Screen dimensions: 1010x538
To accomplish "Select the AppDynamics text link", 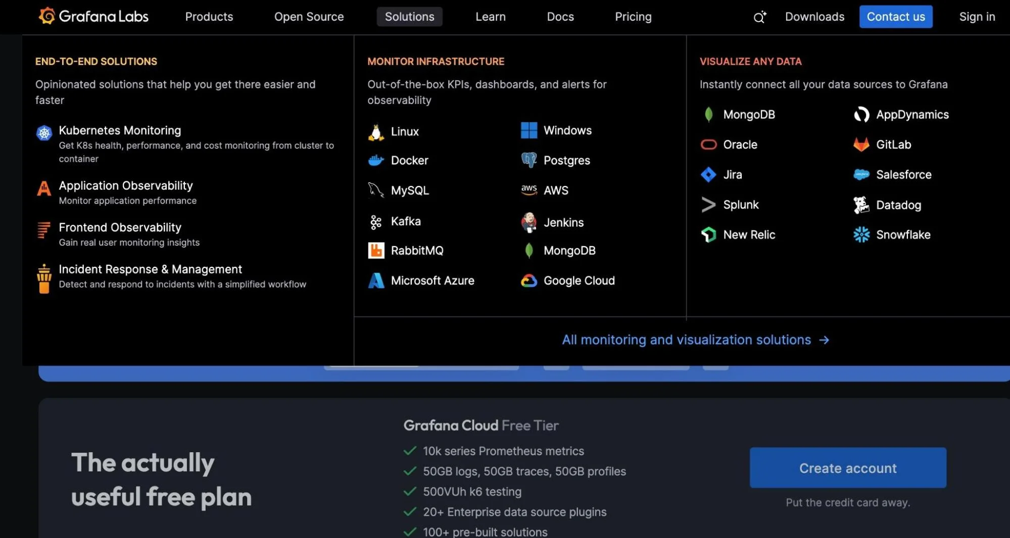I will point(912,115).
